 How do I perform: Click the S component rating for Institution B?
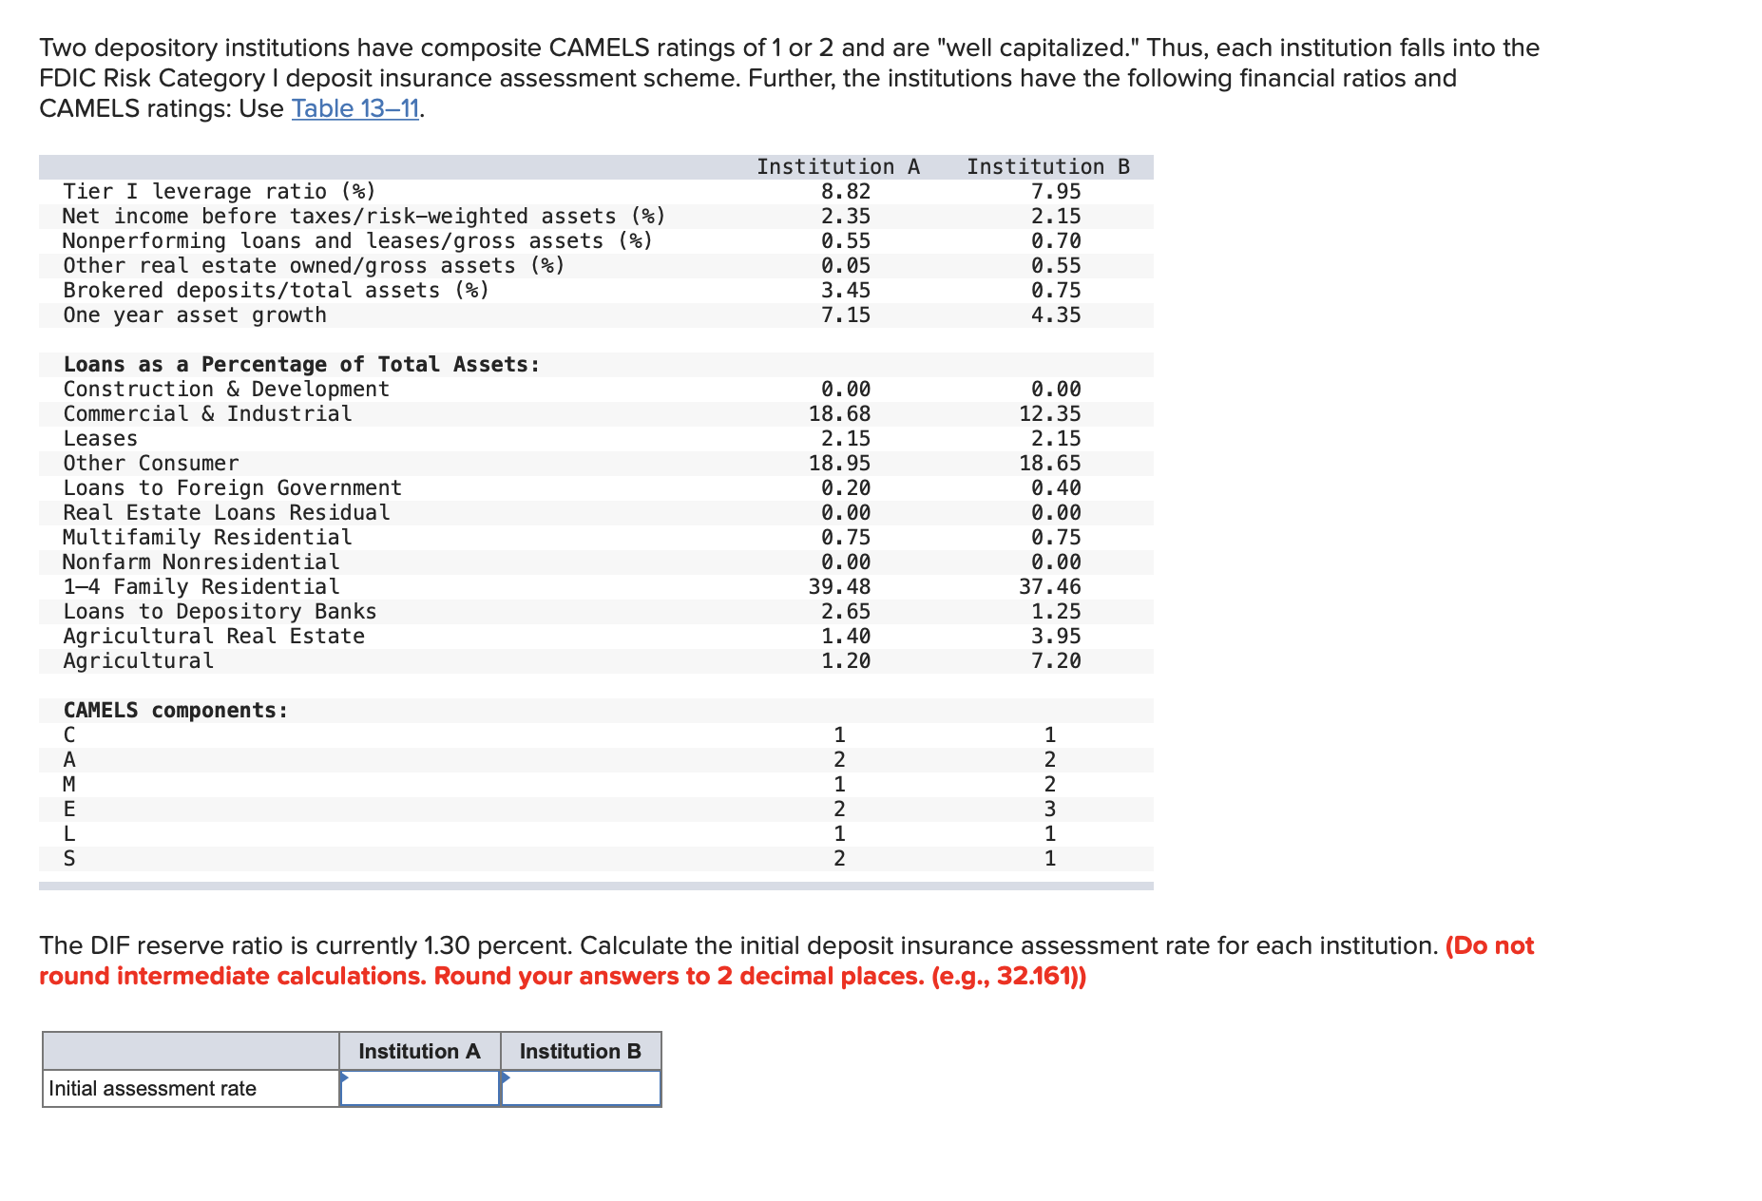(x=1051, y=856)
